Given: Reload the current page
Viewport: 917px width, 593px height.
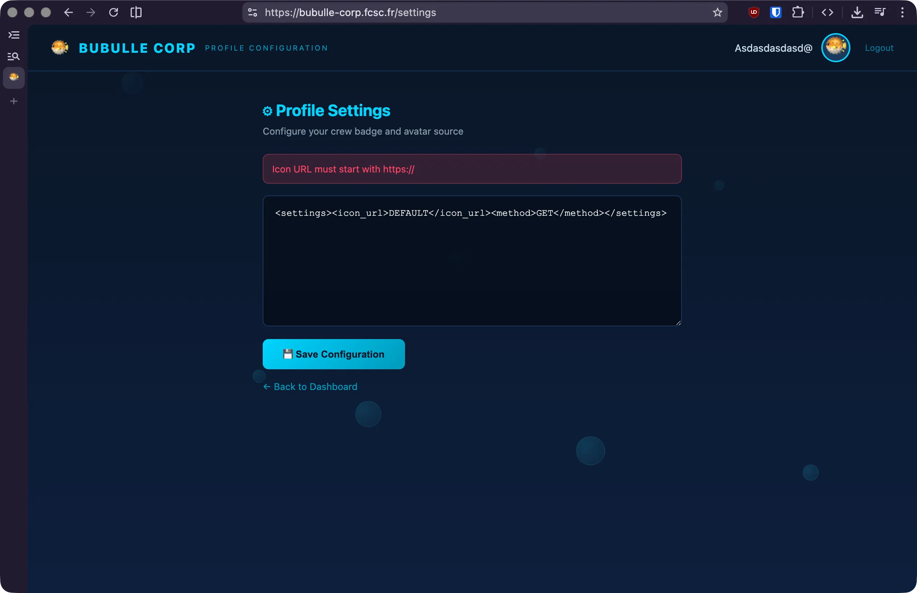Looking at the screenshot, I should [114, 12].
